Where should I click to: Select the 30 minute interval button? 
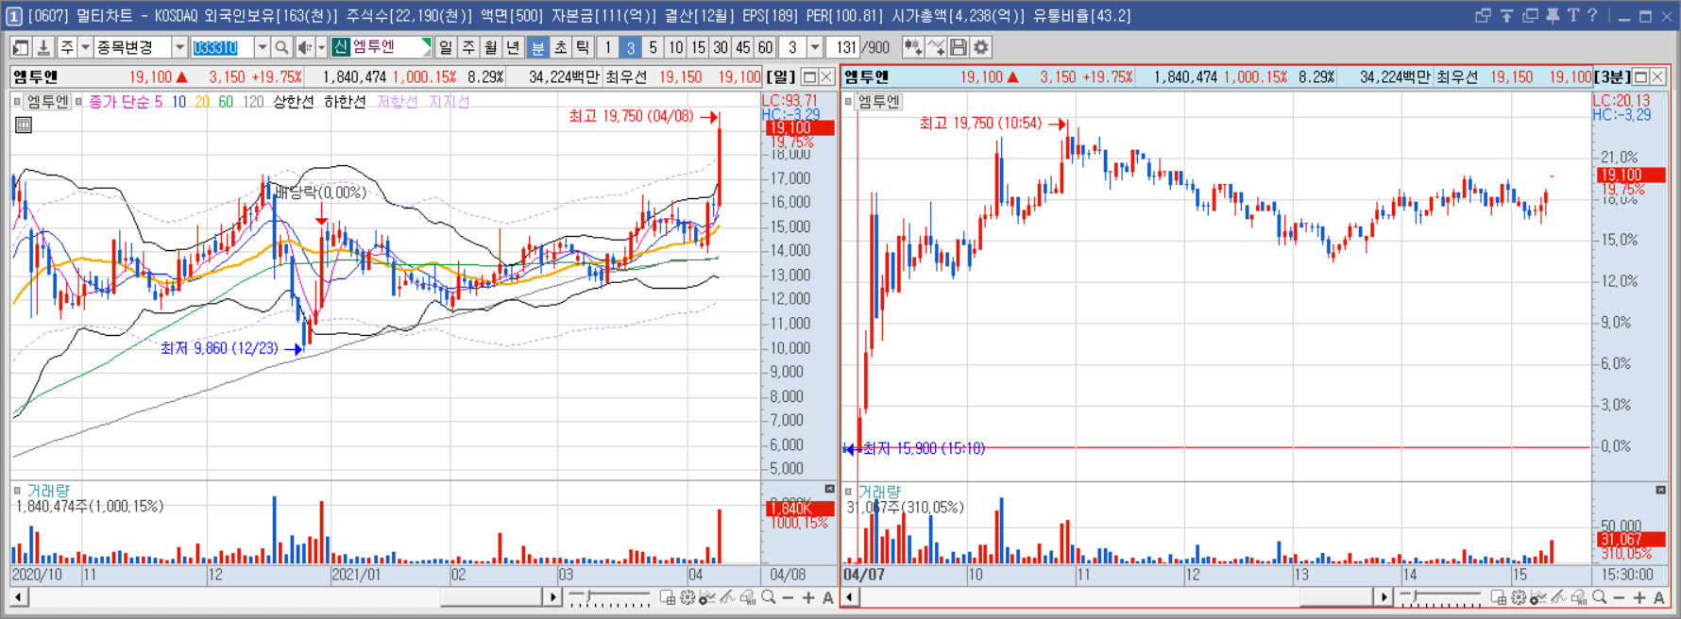721,47
